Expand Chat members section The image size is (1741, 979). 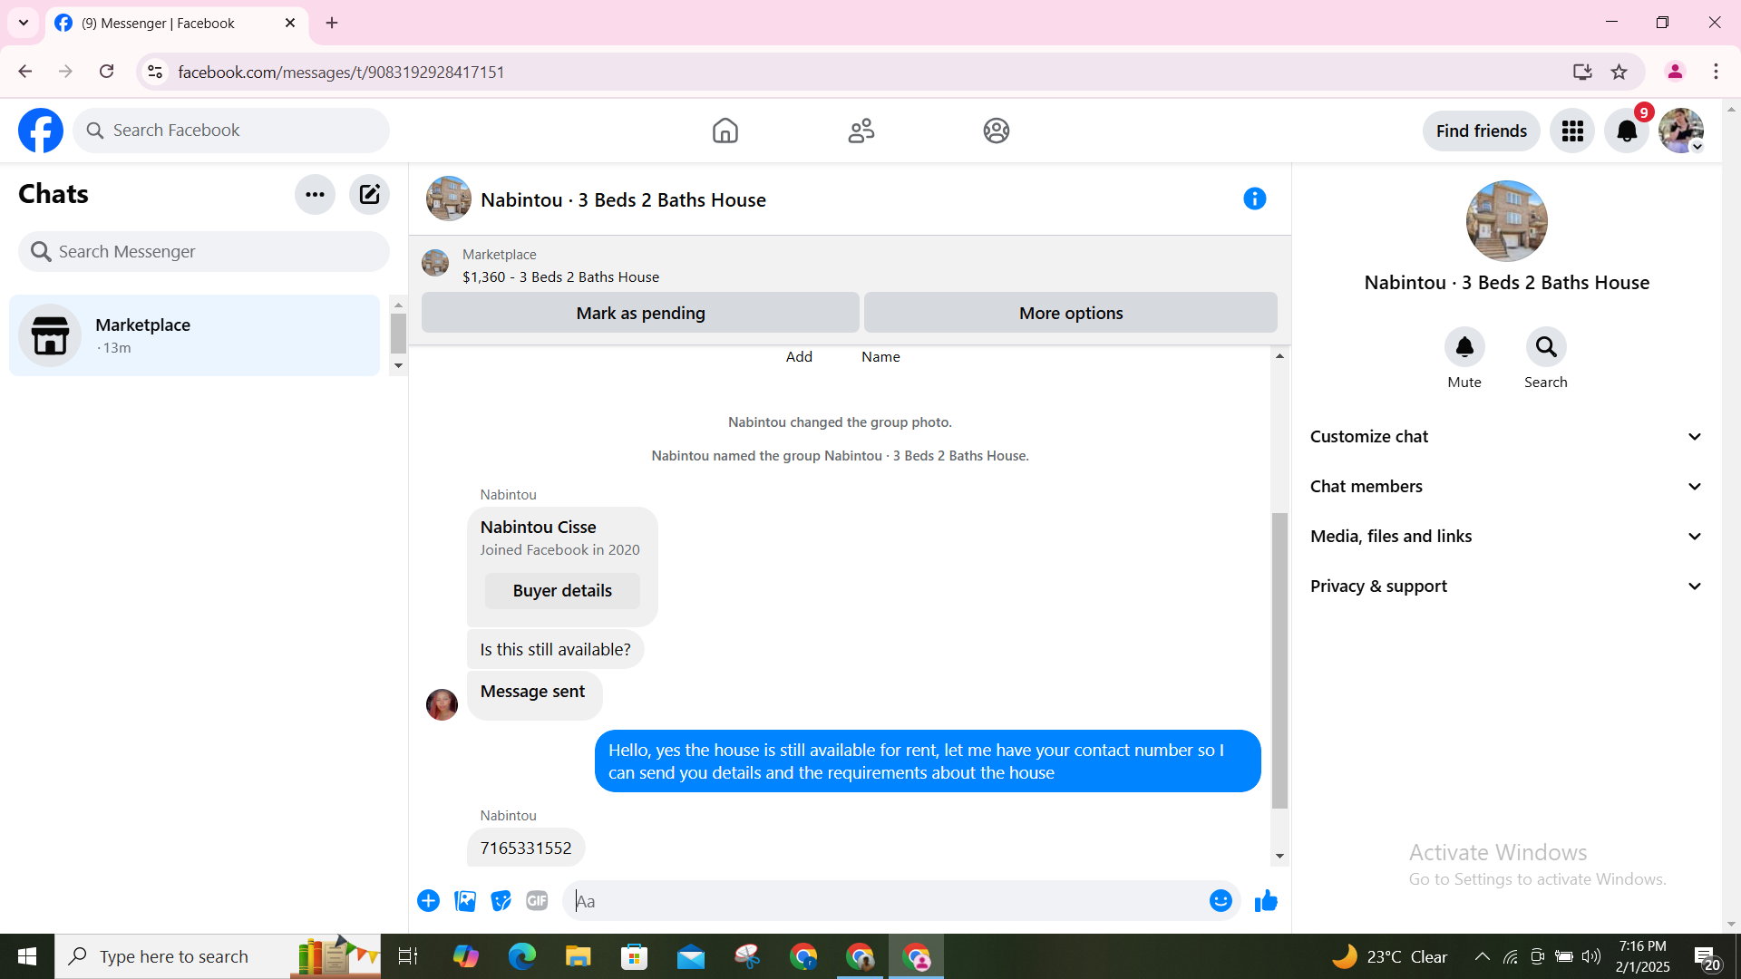(1506, 487)
